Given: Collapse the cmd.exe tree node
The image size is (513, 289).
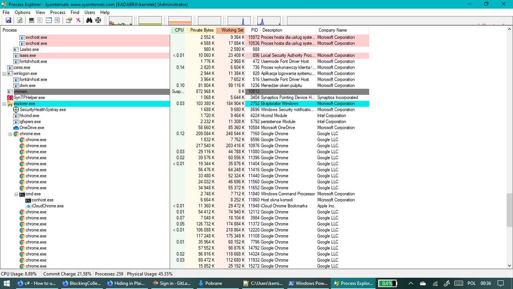Looking at the screenshot, I should [x=16, y=194].
